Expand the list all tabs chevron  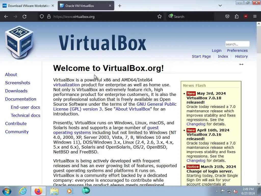(220, 6)
